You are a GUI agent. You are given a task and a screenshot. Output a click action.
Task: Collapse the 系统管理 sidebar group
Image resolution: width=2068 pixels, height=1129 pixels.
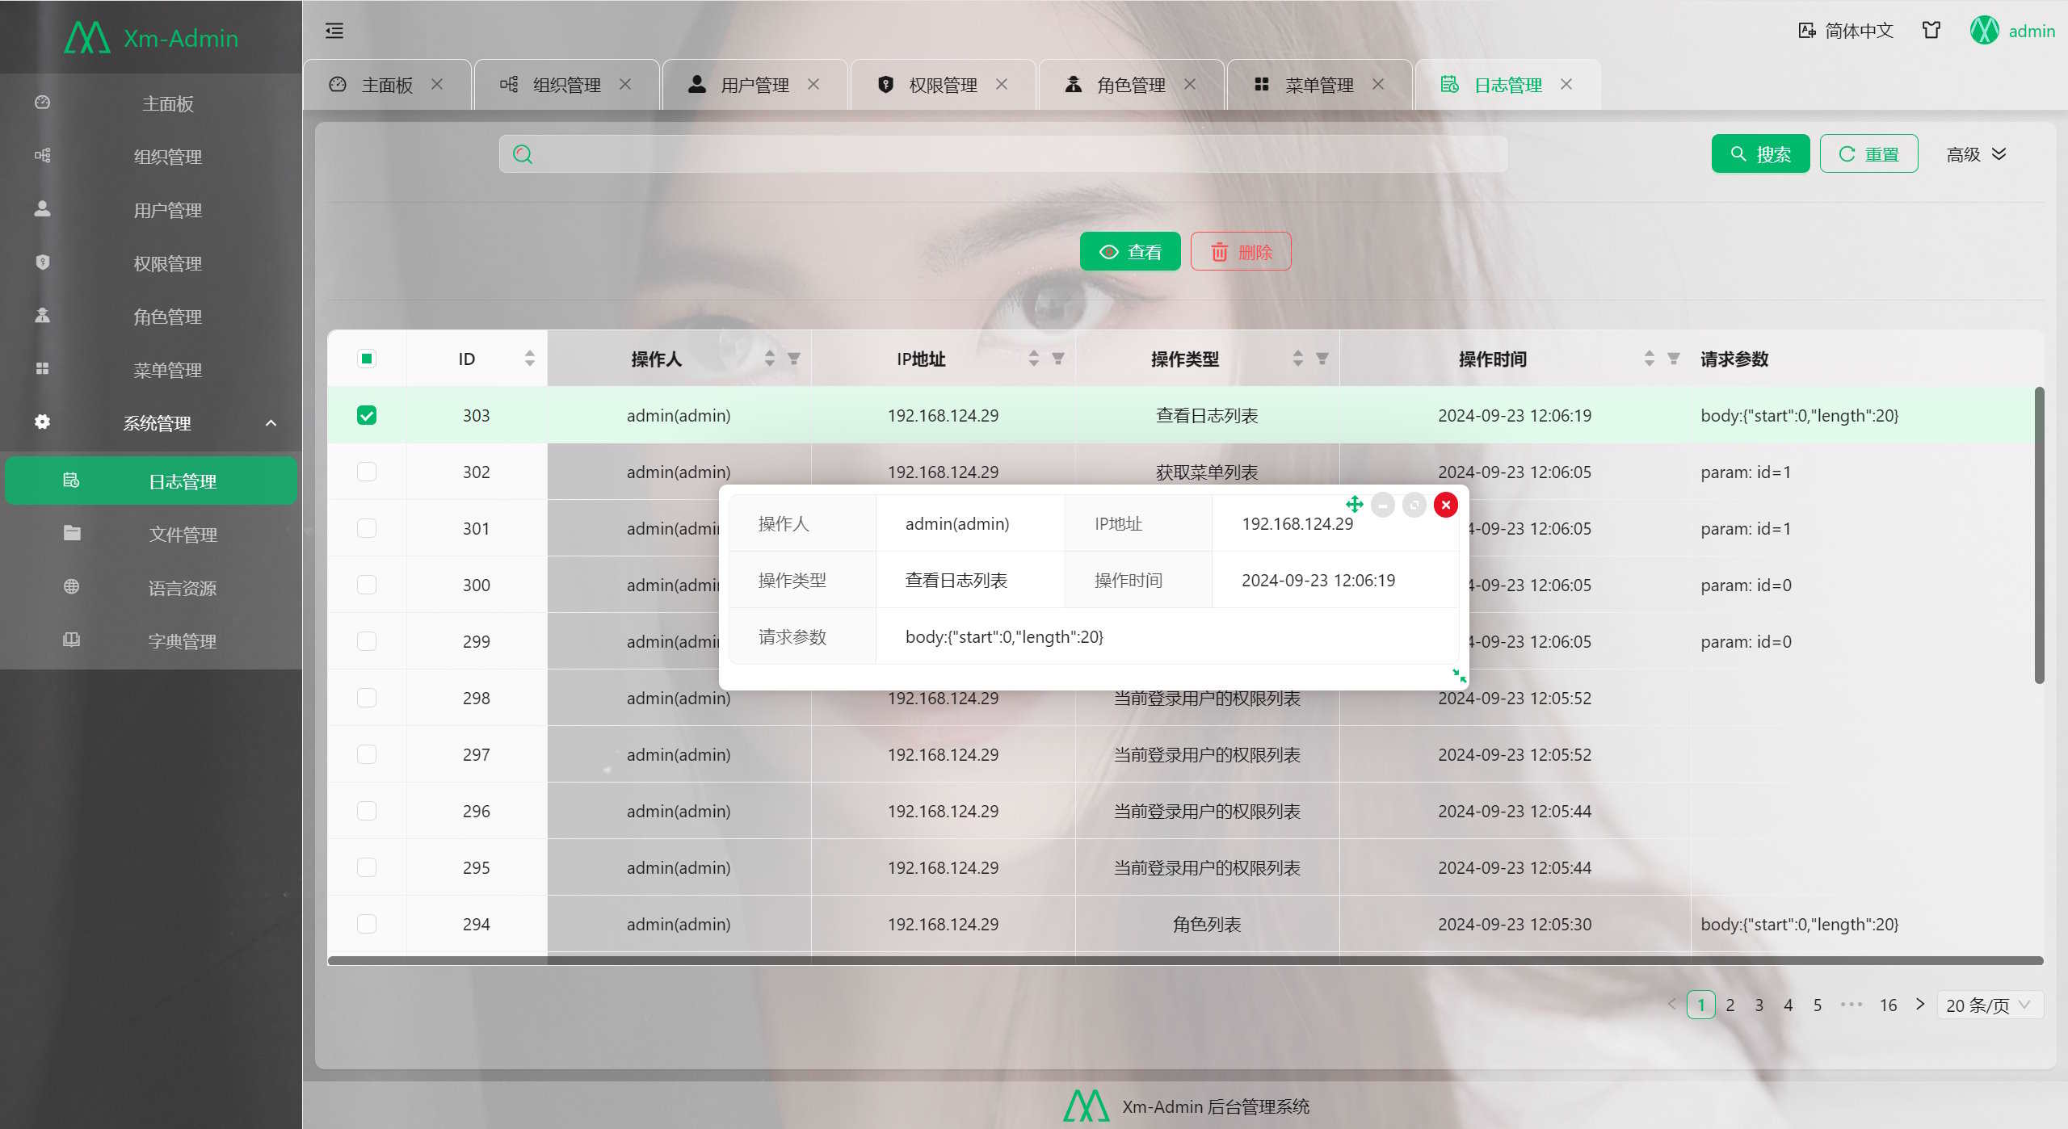[151, 423]
